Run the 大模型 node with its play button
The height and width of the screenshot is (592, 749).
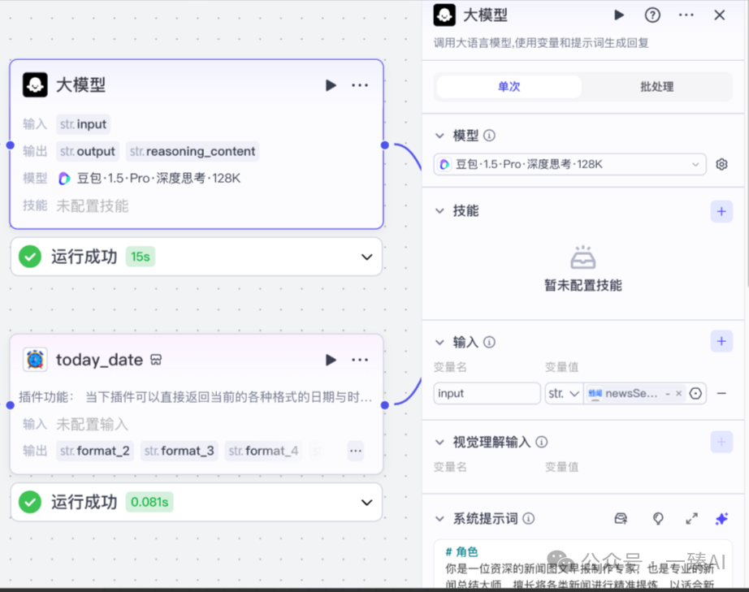point(331,84)
